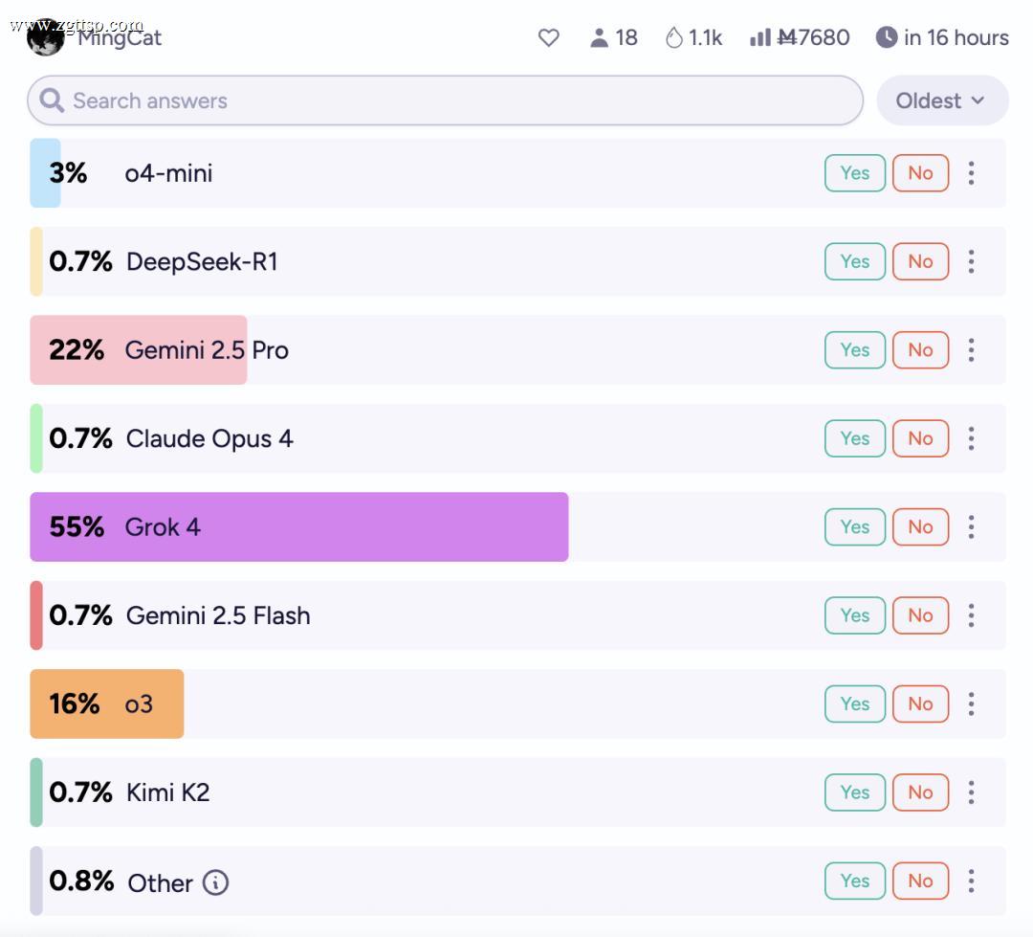Open the info icon next to Other
1033x937 pixels.
(215, 882)
